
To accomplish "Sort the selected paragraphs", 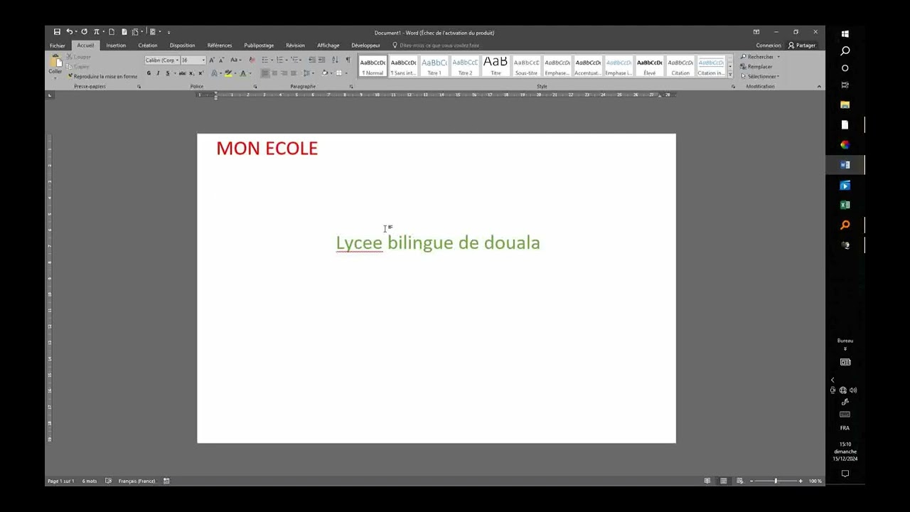I will [335, 60].
